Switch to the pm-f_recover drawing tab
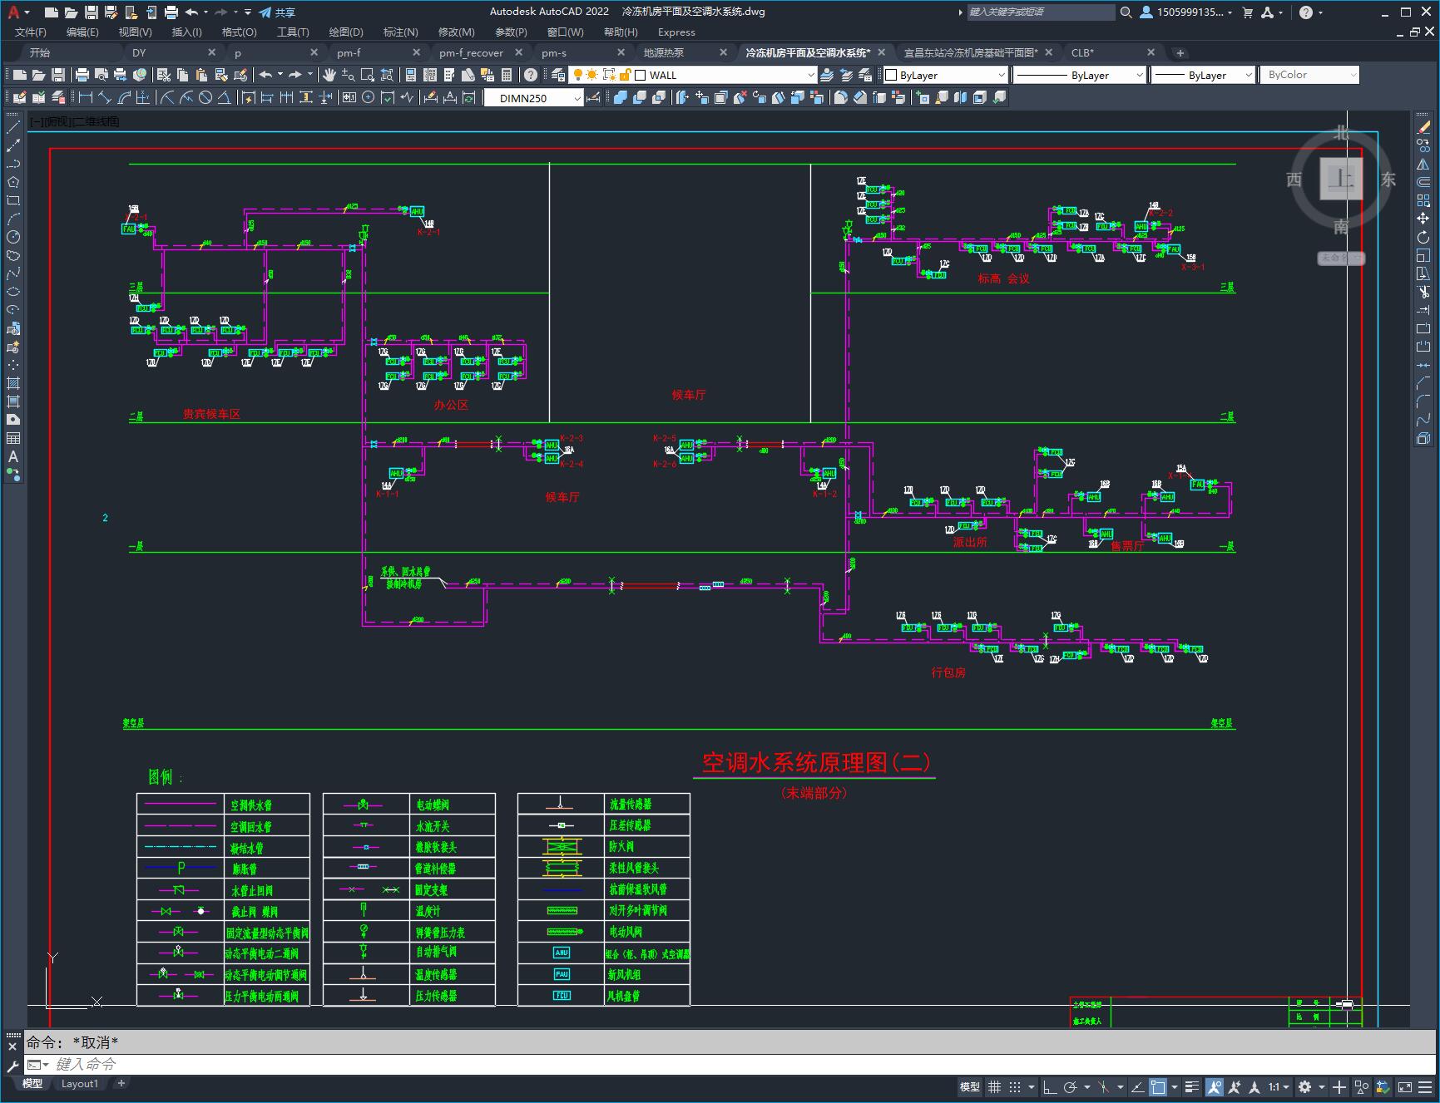 point(471,52)
